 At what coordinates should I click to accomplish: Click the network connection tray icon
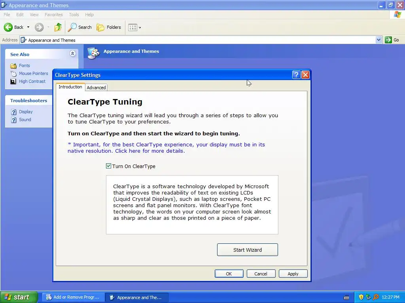coord(368,297)
